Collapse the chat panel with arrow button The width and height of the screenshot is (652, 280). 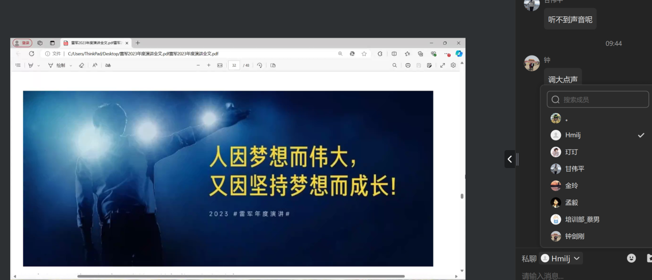(510, 159)
